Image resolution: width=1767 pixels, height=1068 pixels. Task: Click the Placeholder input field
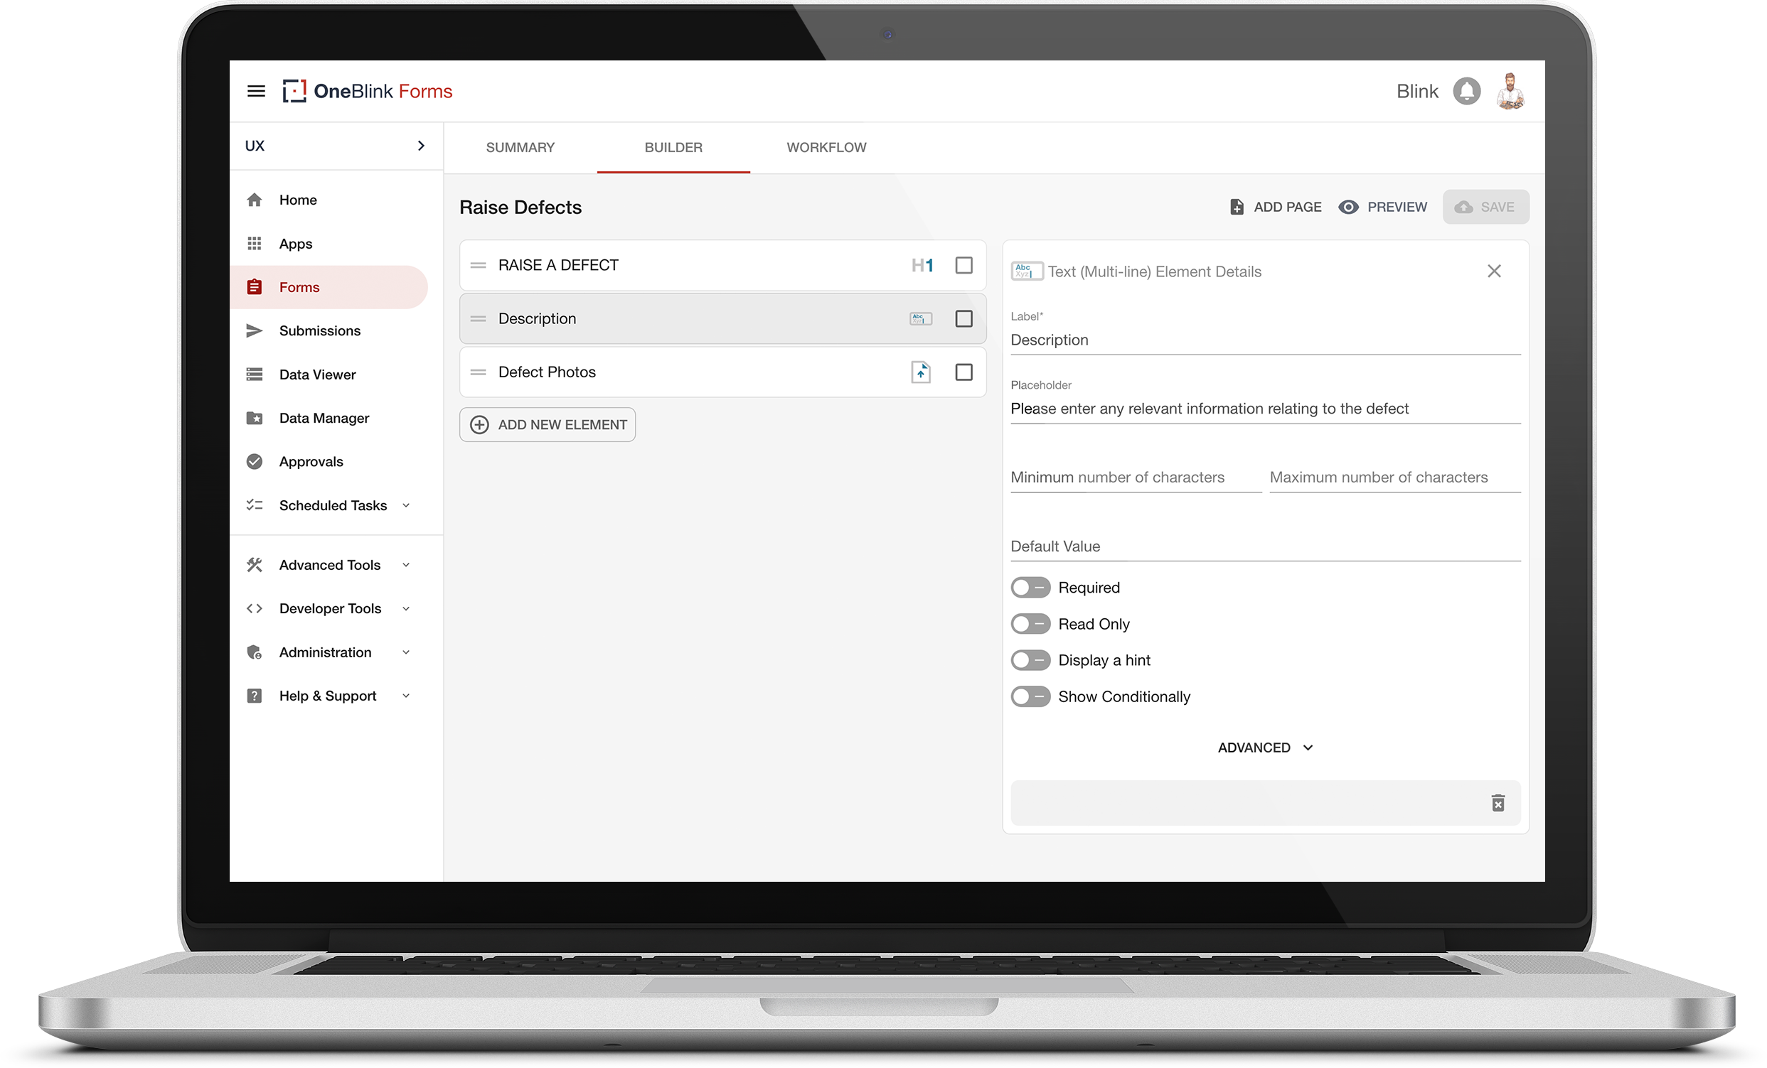(x=1262, y=407)
